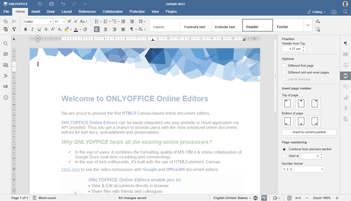Open the References ribbon tab

pos(87,11)
